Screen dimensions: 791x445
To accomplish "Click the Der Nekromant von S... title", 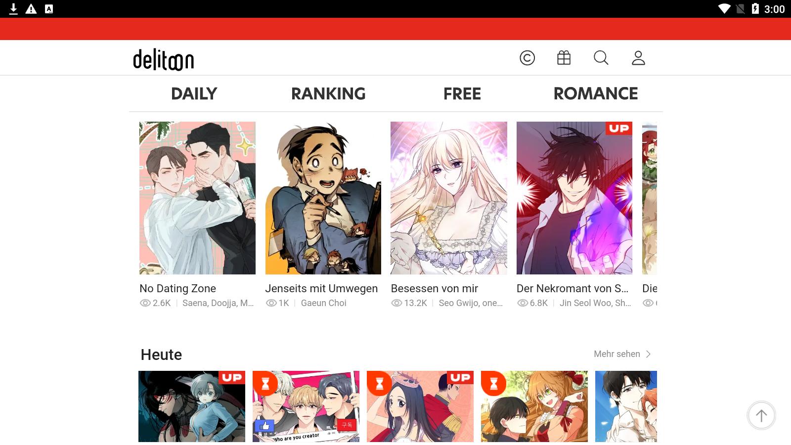I will pyautogui.click(x=572, y=288).
